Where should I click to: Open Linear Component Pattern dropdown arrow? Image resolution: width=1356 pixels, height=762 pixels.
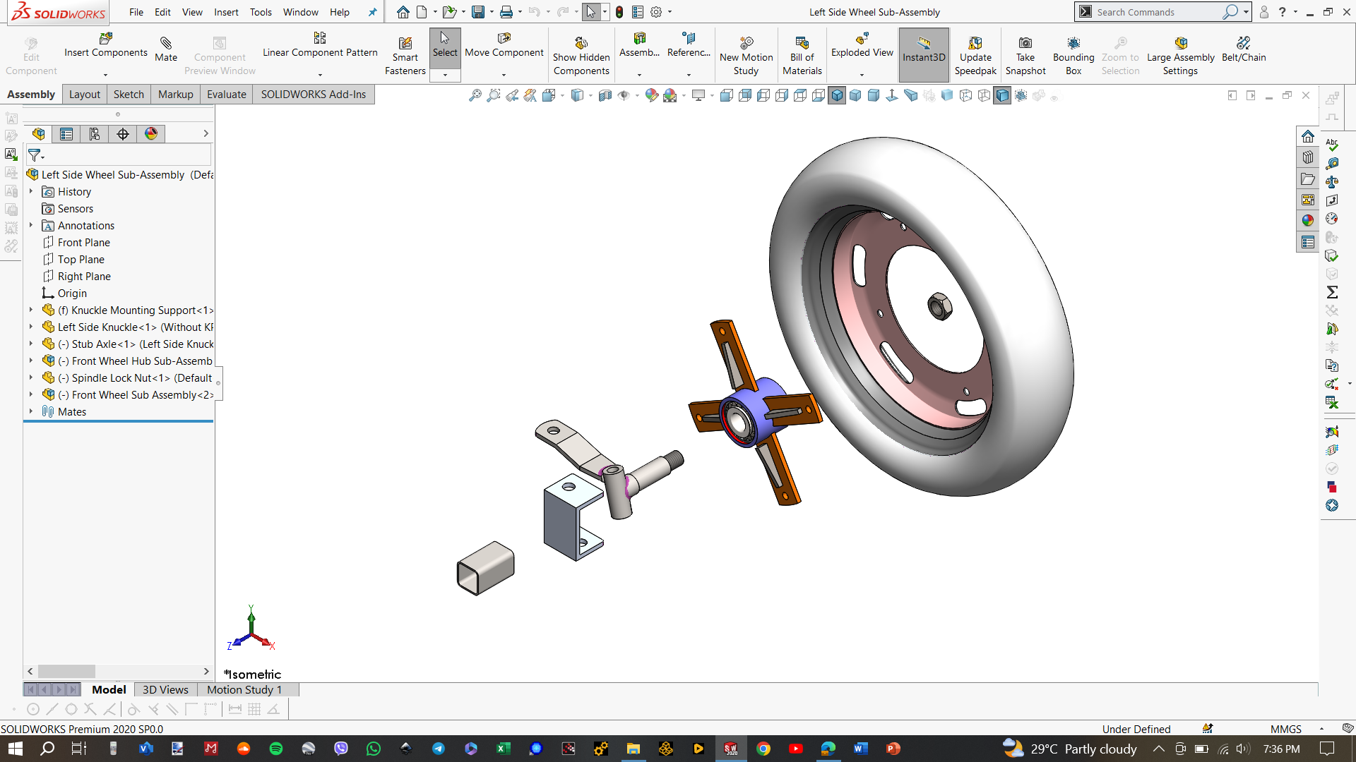[320, 74]
